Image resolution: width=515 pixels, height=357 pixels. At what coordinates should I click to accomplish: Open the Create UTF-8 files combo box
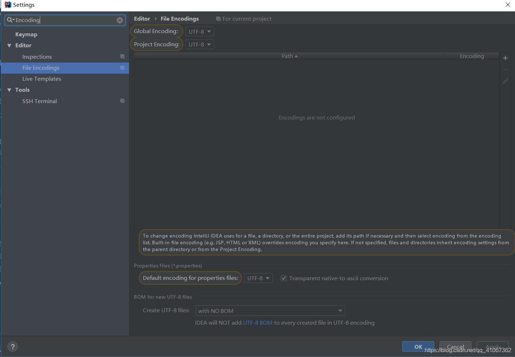pyautogui.click(x=270, y=310)
